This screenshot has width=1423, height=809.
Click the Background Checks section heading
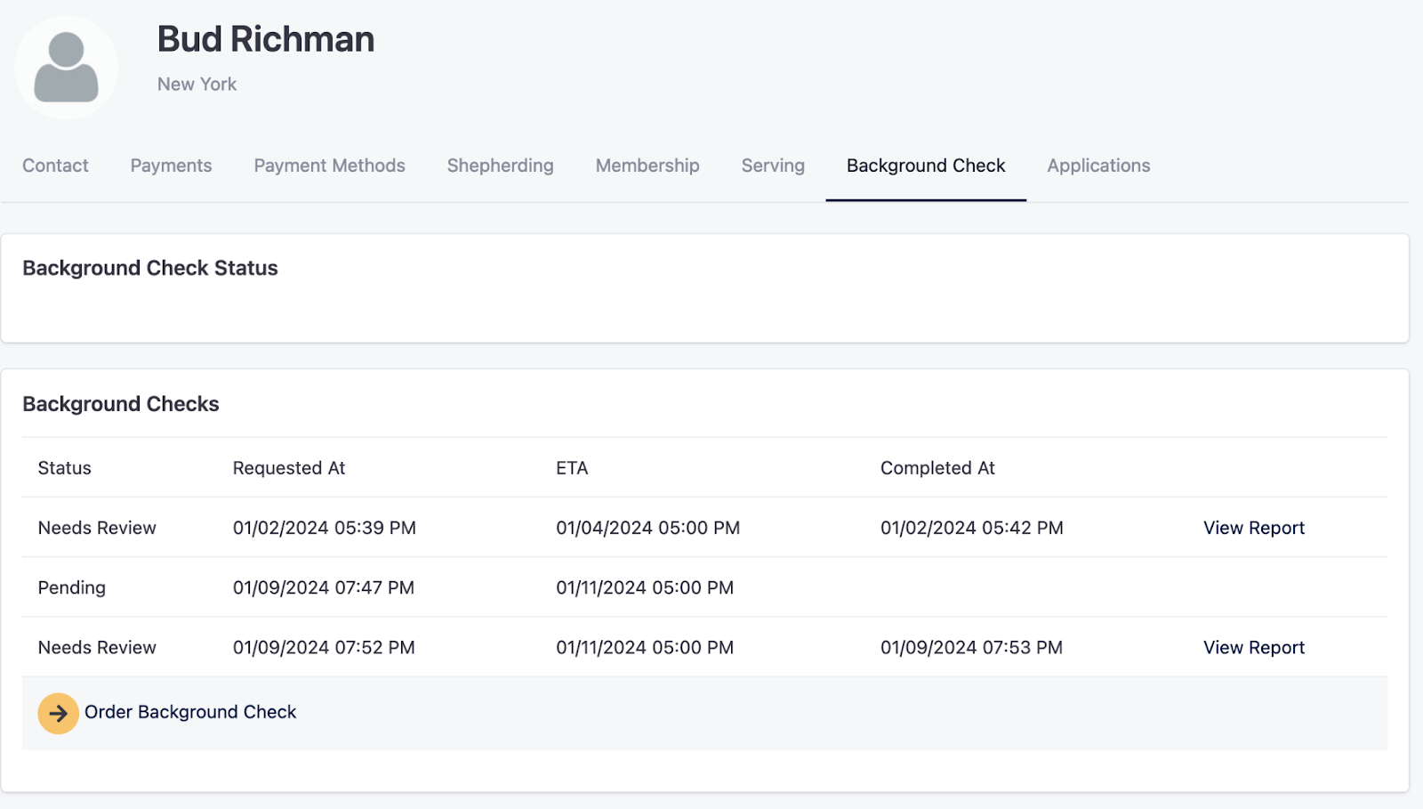click(x=121, y=404)
